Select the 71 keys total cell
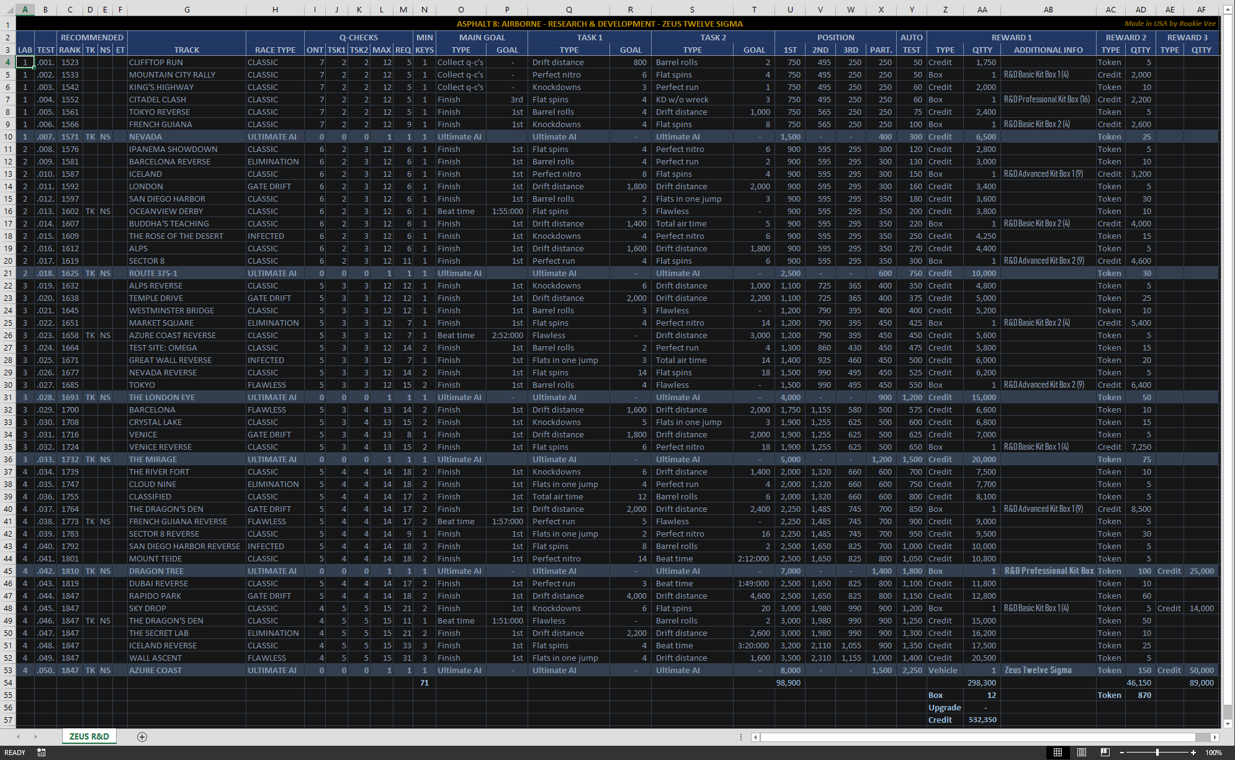 coord(424,682)
